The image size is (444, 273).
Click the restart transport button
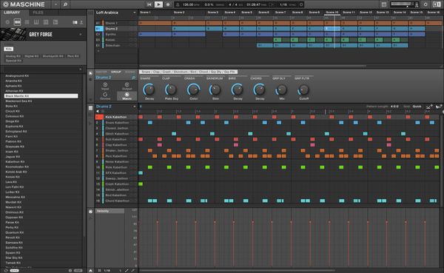[x=149, y=4]
